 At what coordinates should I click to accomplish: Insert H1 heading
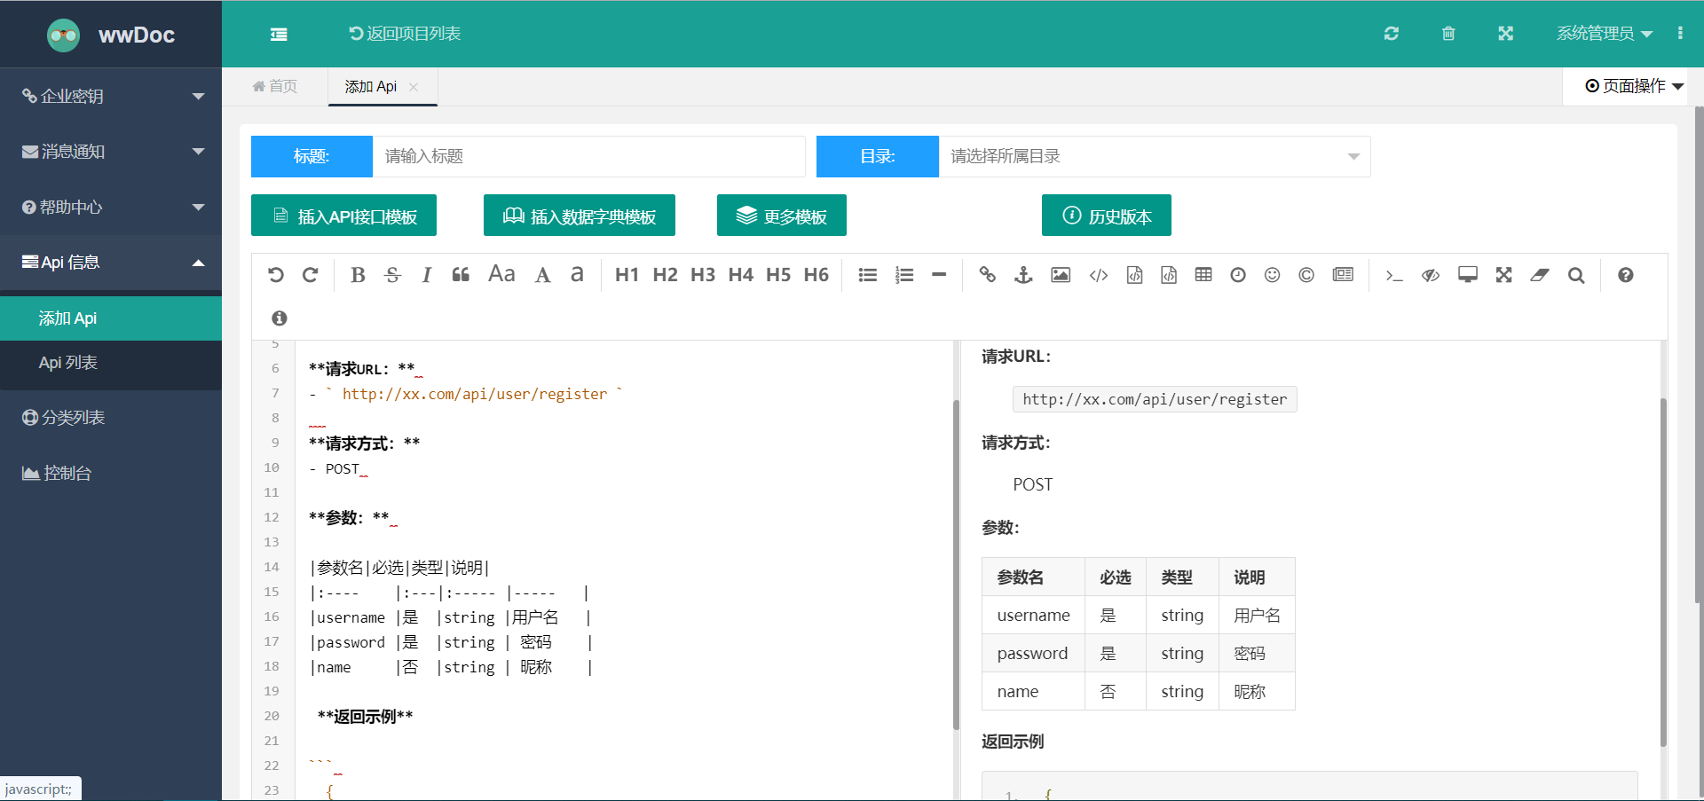[x=627, y=275]
